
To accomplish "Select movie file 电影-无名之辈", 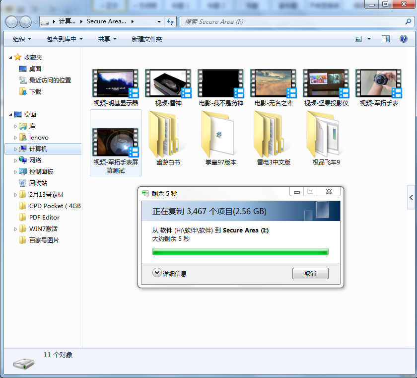I will (x=274, y=88).
